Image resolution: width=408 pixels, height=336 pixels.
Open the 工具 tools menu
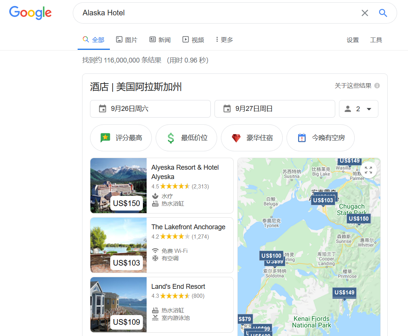coord(376,40)
